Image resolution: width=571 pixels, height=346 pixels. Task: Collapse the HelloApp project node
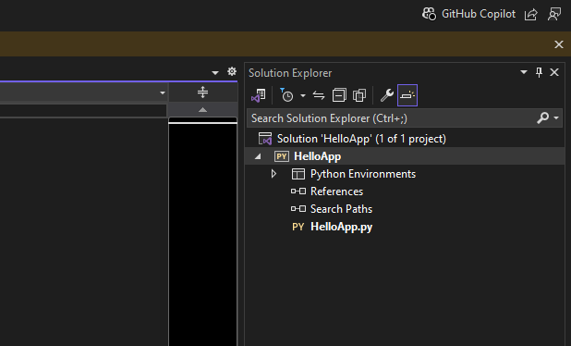[x=258, y=156]
